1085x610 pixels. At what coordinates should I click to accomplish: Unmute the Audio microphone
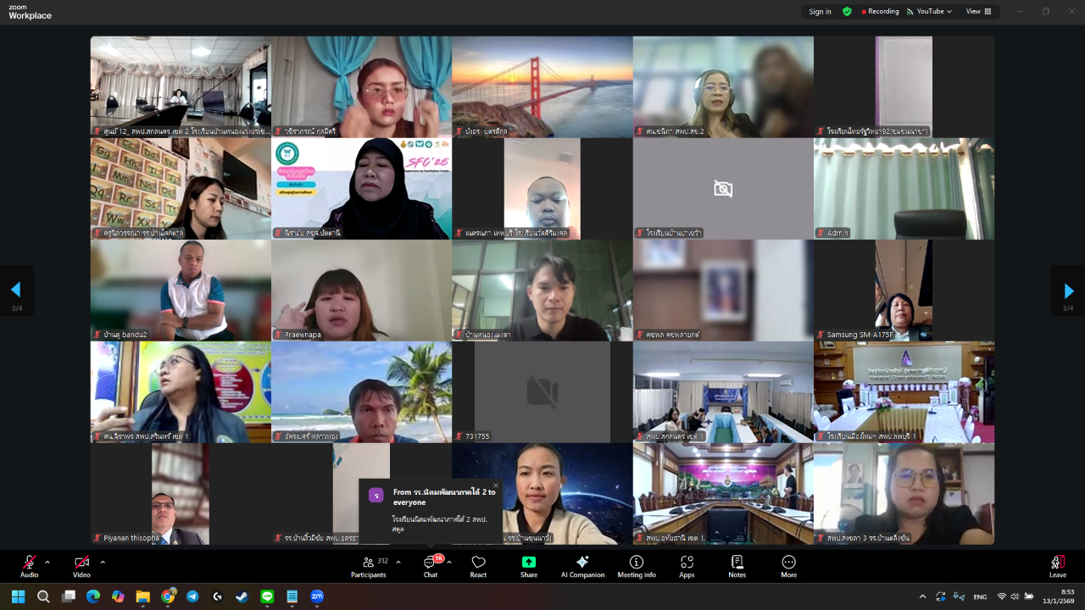coord(30,566)
